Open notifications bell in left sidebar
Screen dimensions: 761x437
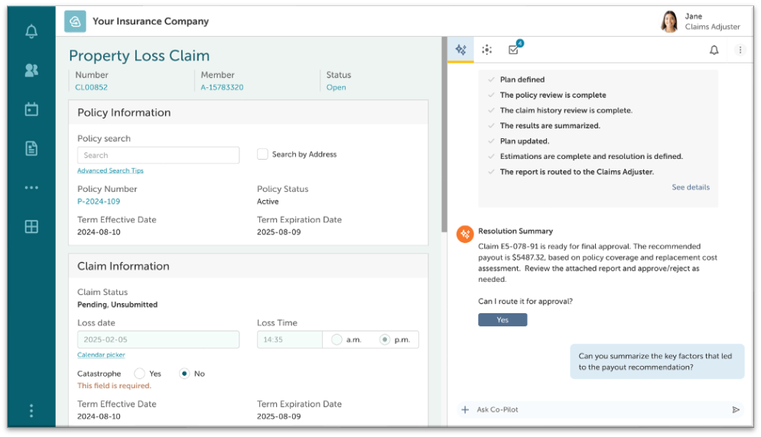pyautogui.click(x=31, y=31)
